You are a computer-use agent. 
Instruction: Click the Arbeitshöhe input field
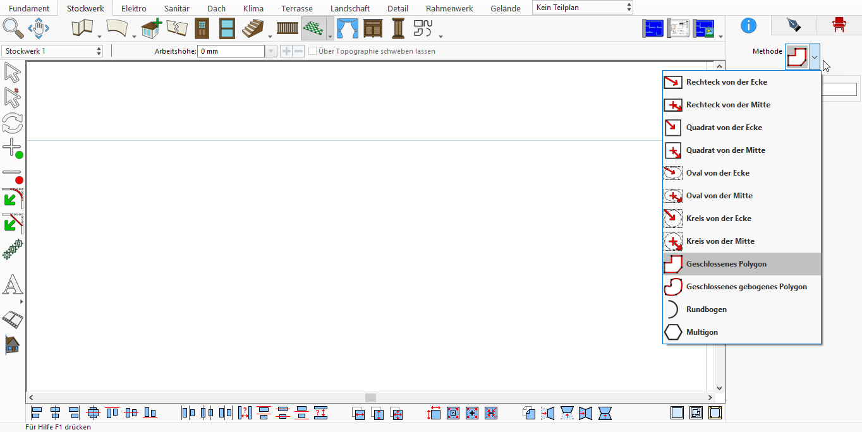coord(231,51)
